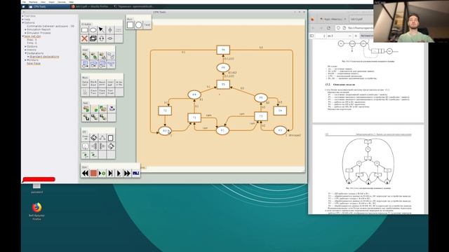Choose the box tool in the Aux palette
The width and height of the screenshot is (449, 252).
click(x=130, y=25)
